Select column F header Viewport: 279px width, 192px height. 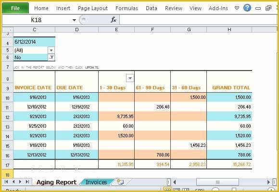tap(152, 30)
